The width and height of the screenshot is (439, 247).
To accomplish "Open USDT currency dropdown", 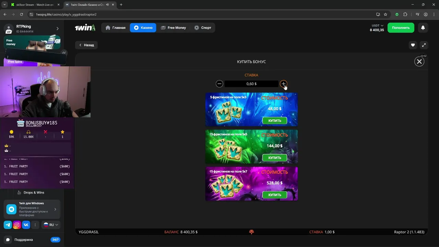I will [378, 26].
